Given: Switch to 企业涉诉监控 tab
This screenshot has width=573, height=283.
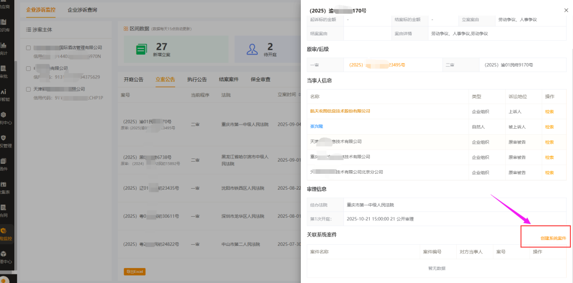Looking at the screenshot, I should 40,10.
